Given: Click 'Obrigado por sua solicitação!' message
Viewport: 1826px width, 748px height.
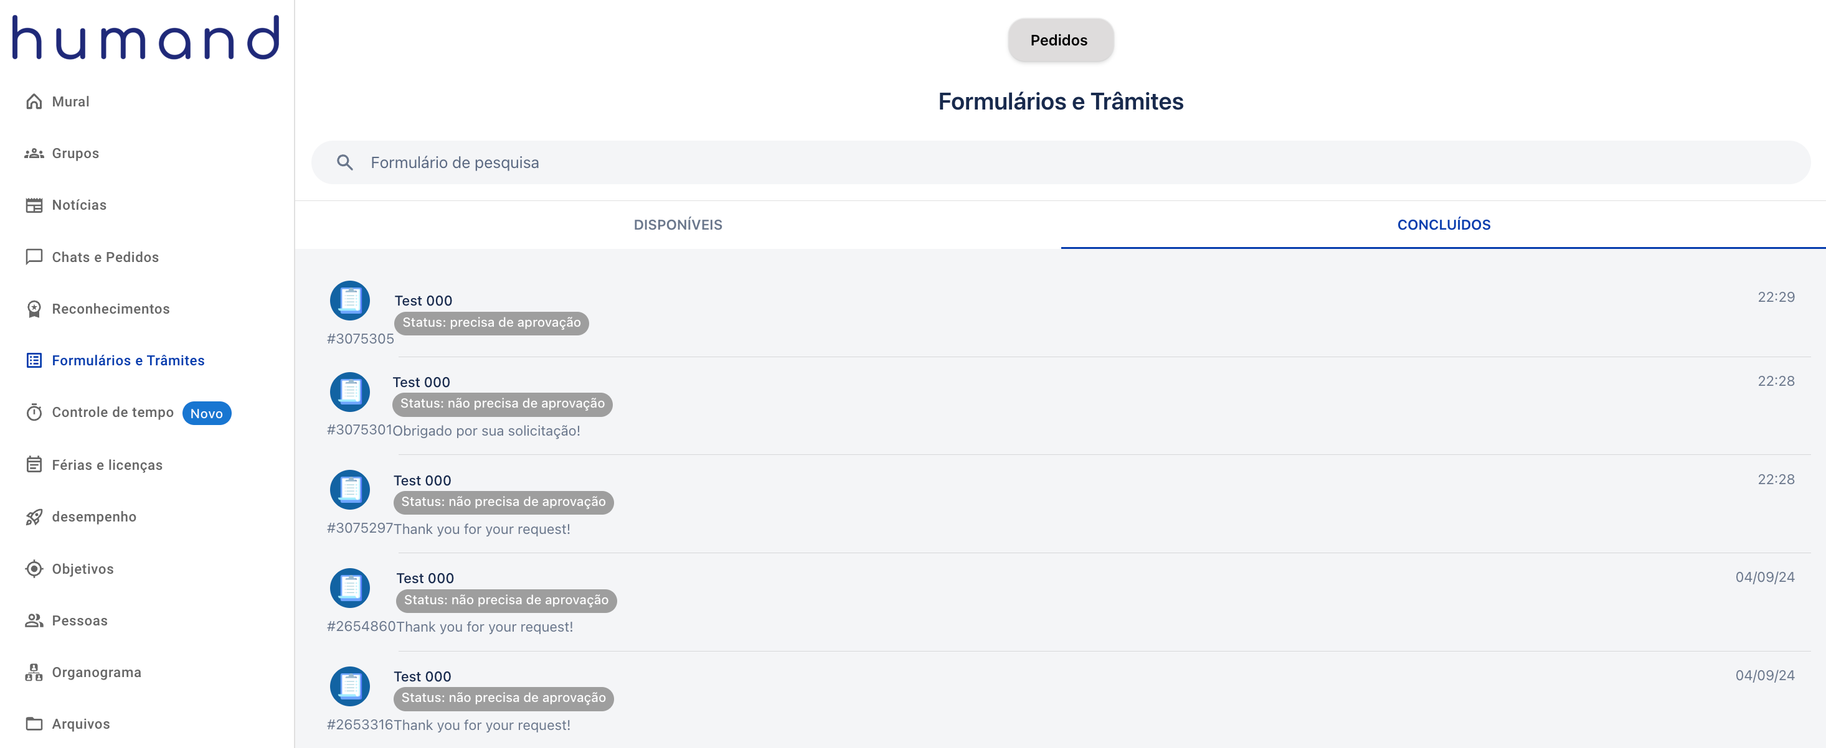Looking at the screenshot, I should tap(486, 431).
